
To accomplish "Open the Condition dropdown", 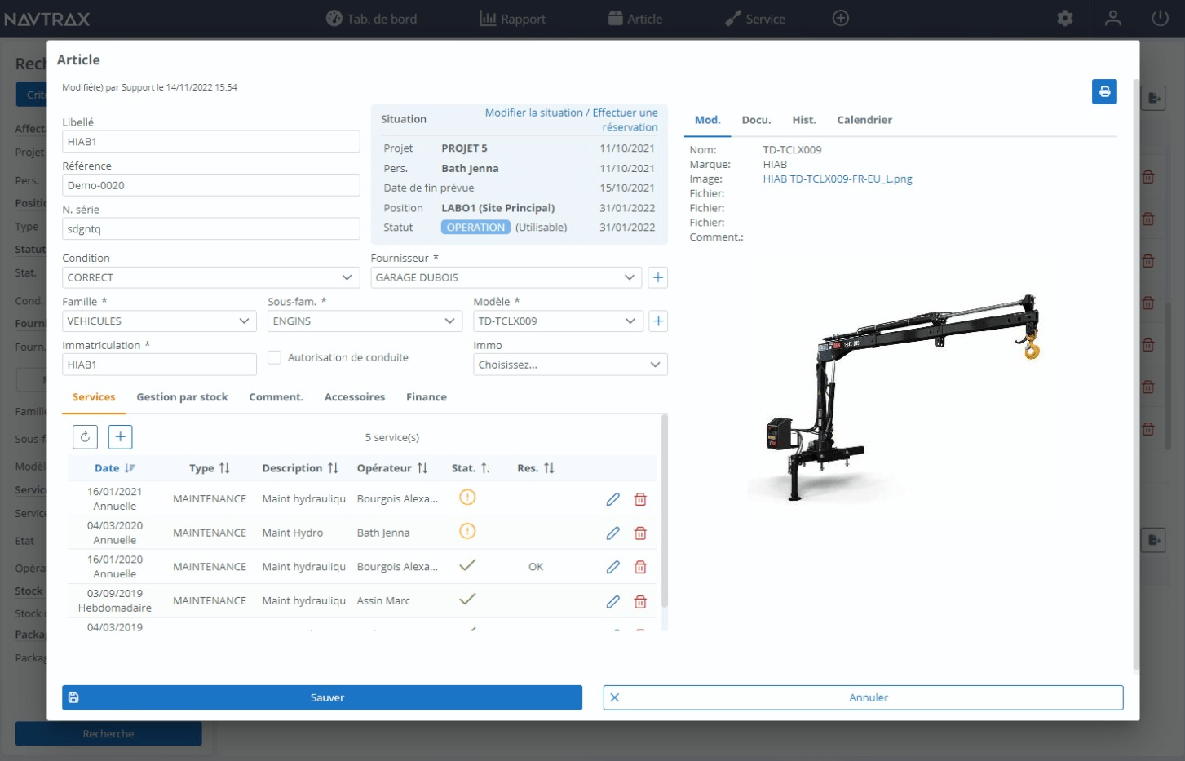I will [x=210, y=277].
